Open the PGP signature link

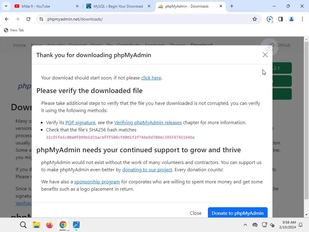click(x=80, y=123)
